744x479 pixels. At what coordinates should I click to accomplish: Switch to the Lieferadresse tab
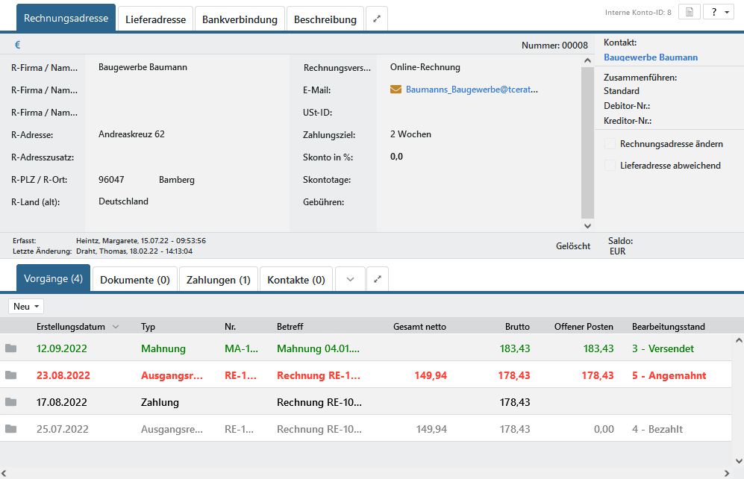pyautogui.click(x=155, y=19)
